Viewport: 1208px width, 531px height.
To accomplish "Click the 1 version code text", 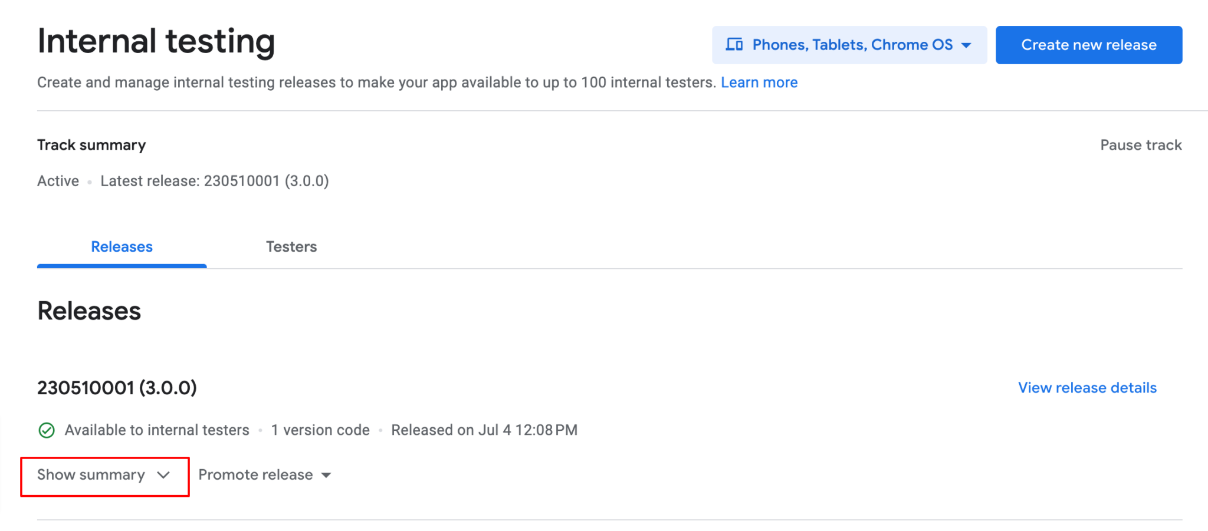I will 320,430.
